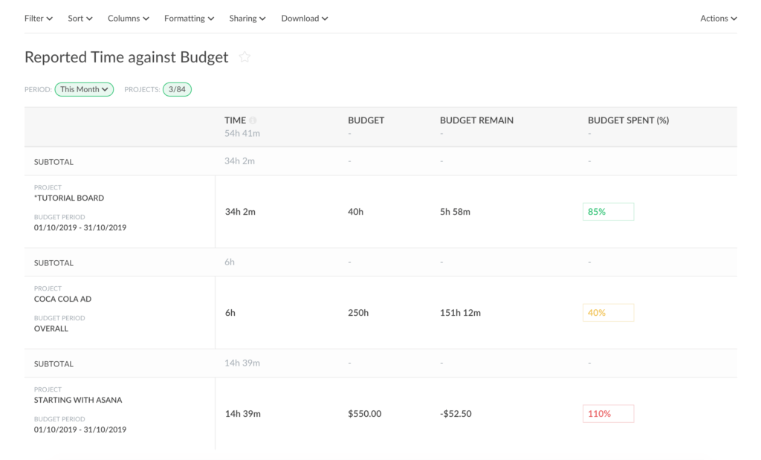Image resolution: width=761 pixels, height=460 pixels.
Task: Open the Formatting dropdown
Action: click(x=189, y=18)
